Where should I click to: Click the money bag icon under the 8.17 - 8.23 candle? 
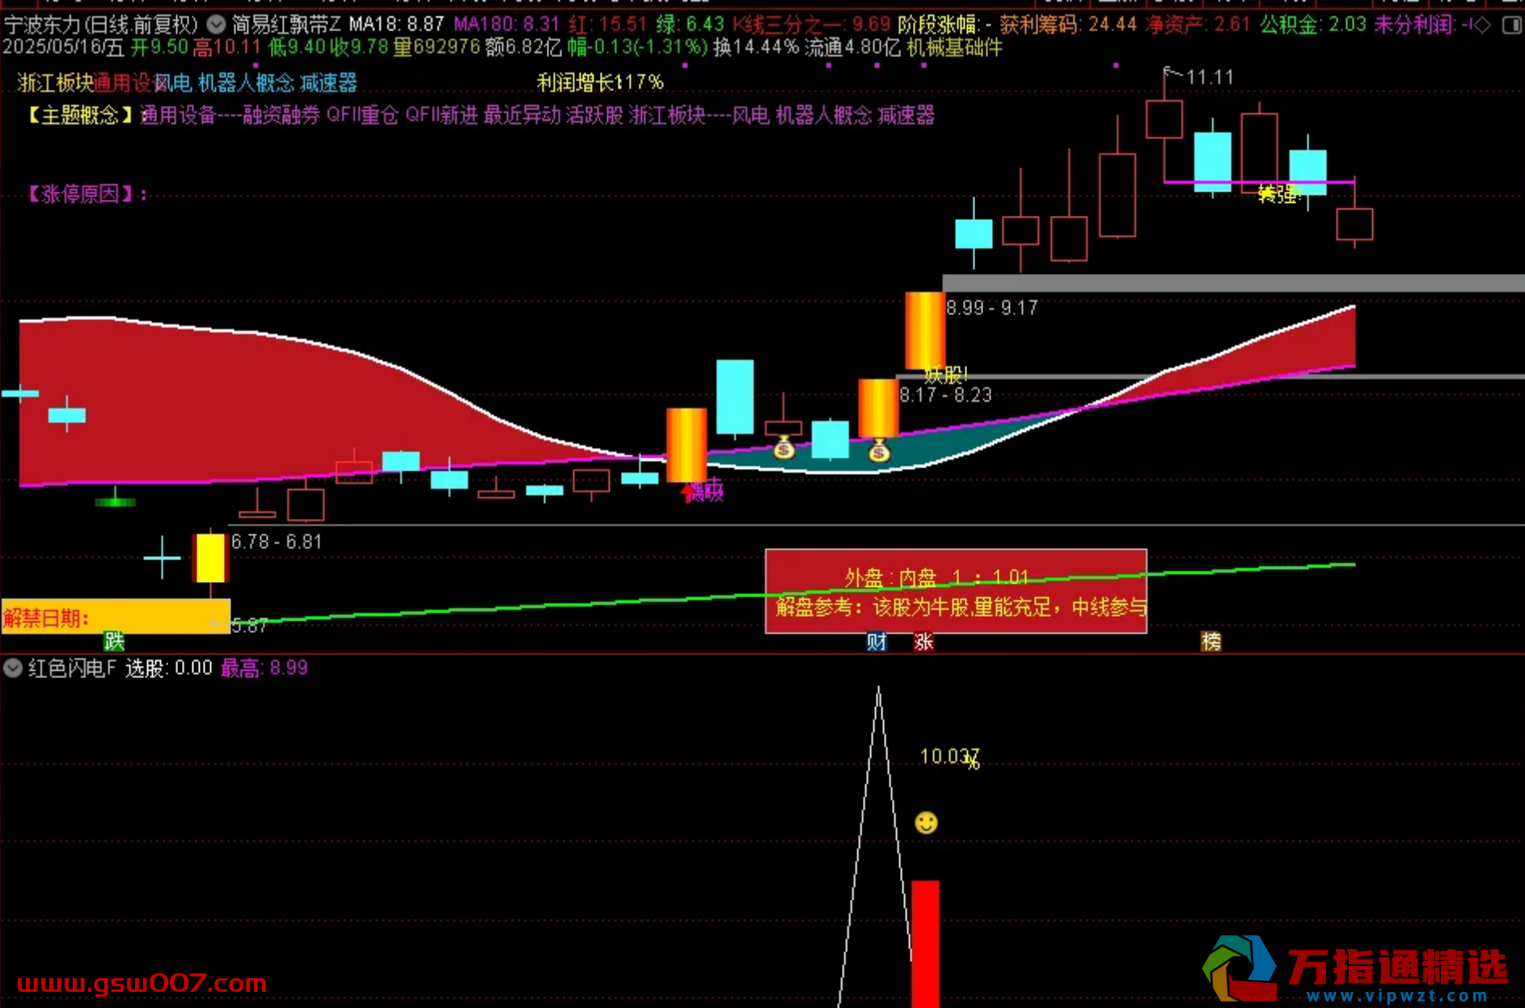point(879,451)
